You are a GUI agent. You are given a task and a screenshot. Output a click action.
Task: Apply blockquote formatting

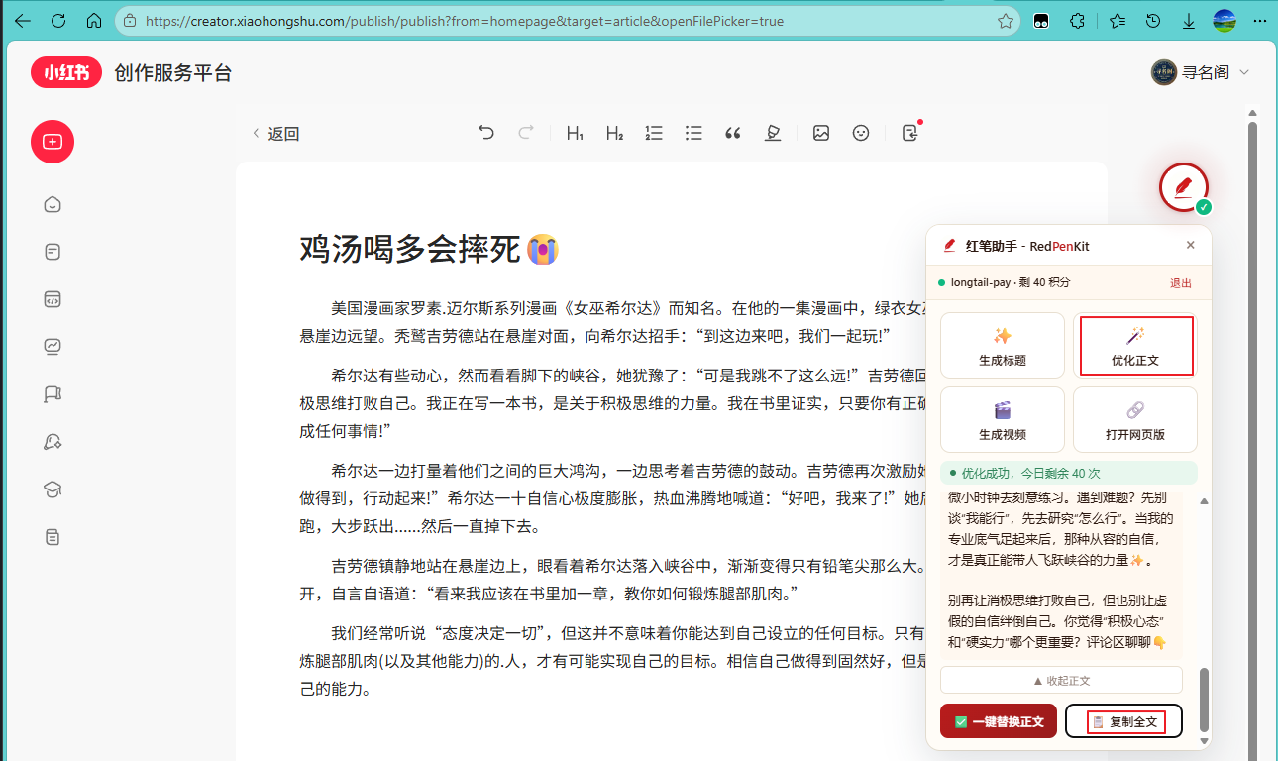[x=733, y=133]
